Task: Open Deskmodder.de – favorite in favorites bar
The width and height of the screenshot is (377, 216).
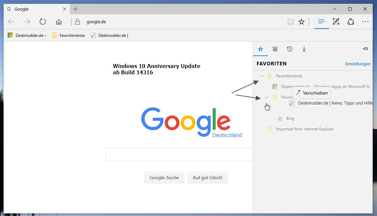Action: (x=27, y=36)
